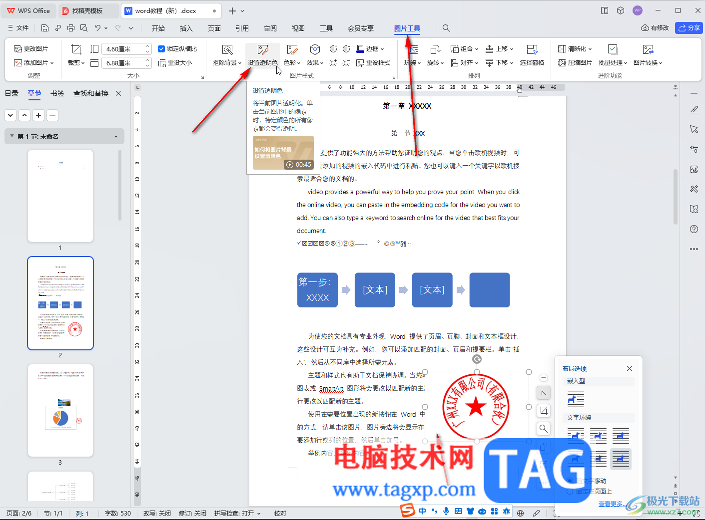Close the left navigation panel
The height and width of the screenshot is (520, 705).
[118, 93]
